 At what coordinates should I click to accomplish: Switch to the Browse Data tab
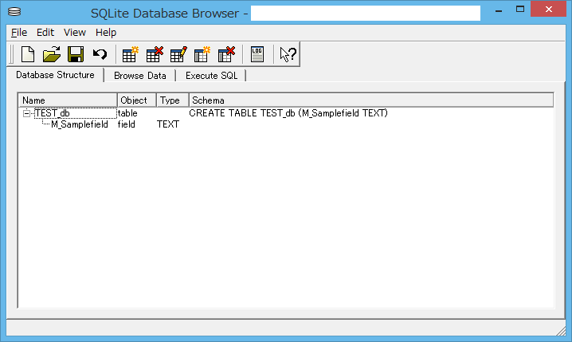[x=140, y=76]
